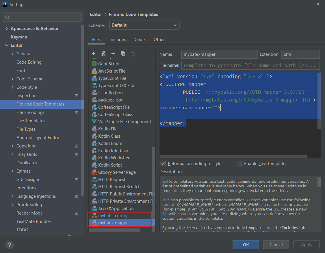
Task: Click the Cancel button
Action: point(276,245)
